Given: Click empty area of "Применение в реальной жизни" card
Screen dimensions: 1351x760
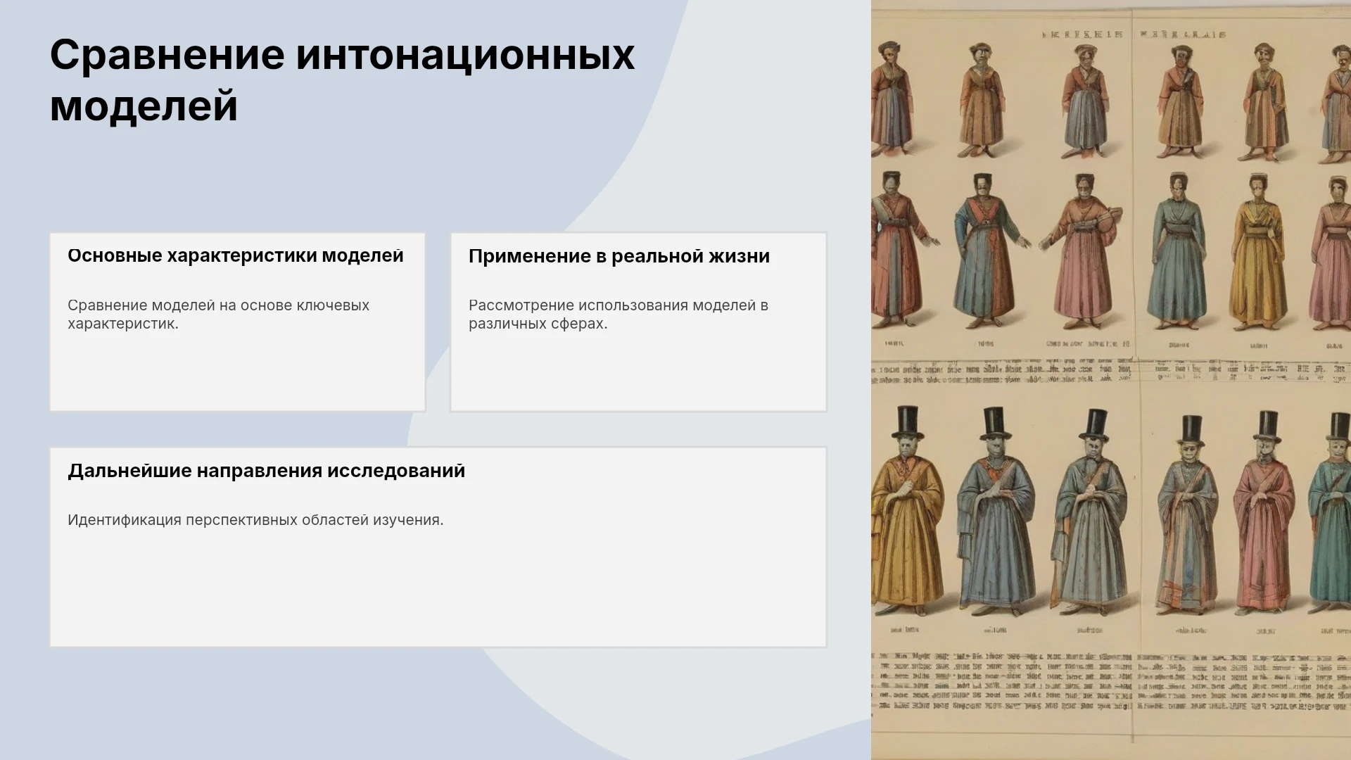Looking at the screenshot, I should [x=638, y=373].
